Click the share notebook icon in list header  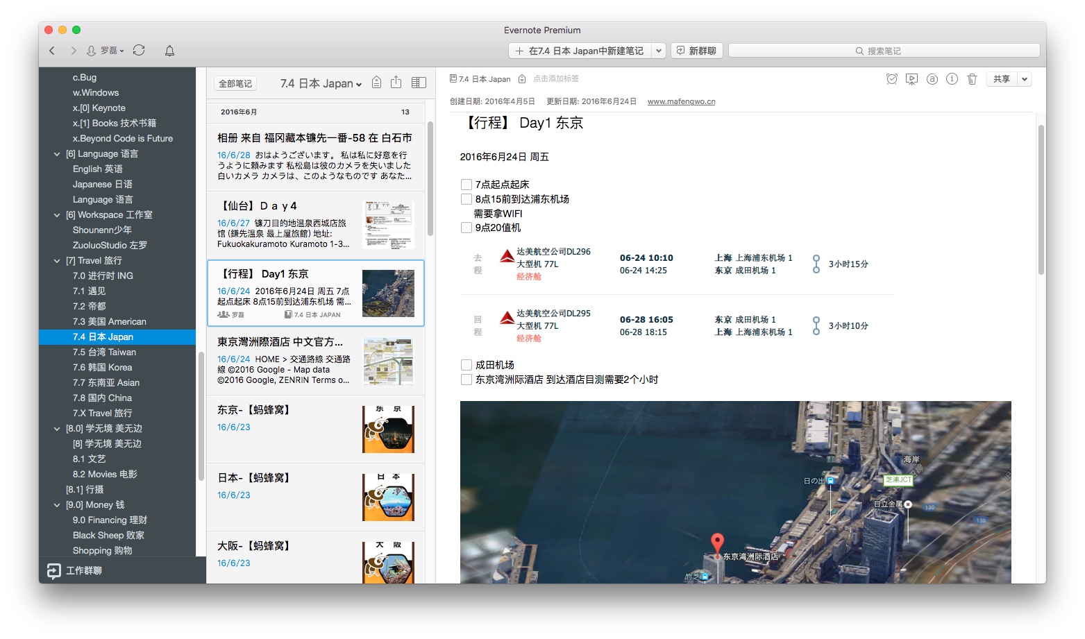click(x=396, y=83)
